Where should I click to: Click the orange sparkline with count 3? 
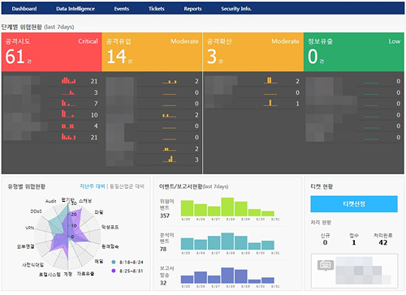[x=170, y=159]
